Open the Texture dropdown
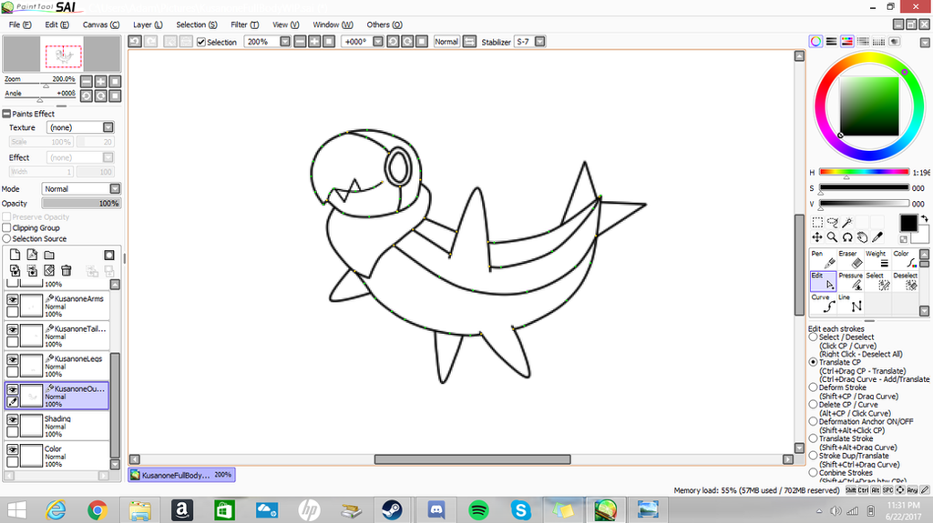Screen dimensions: 933x523 (108, 127)
